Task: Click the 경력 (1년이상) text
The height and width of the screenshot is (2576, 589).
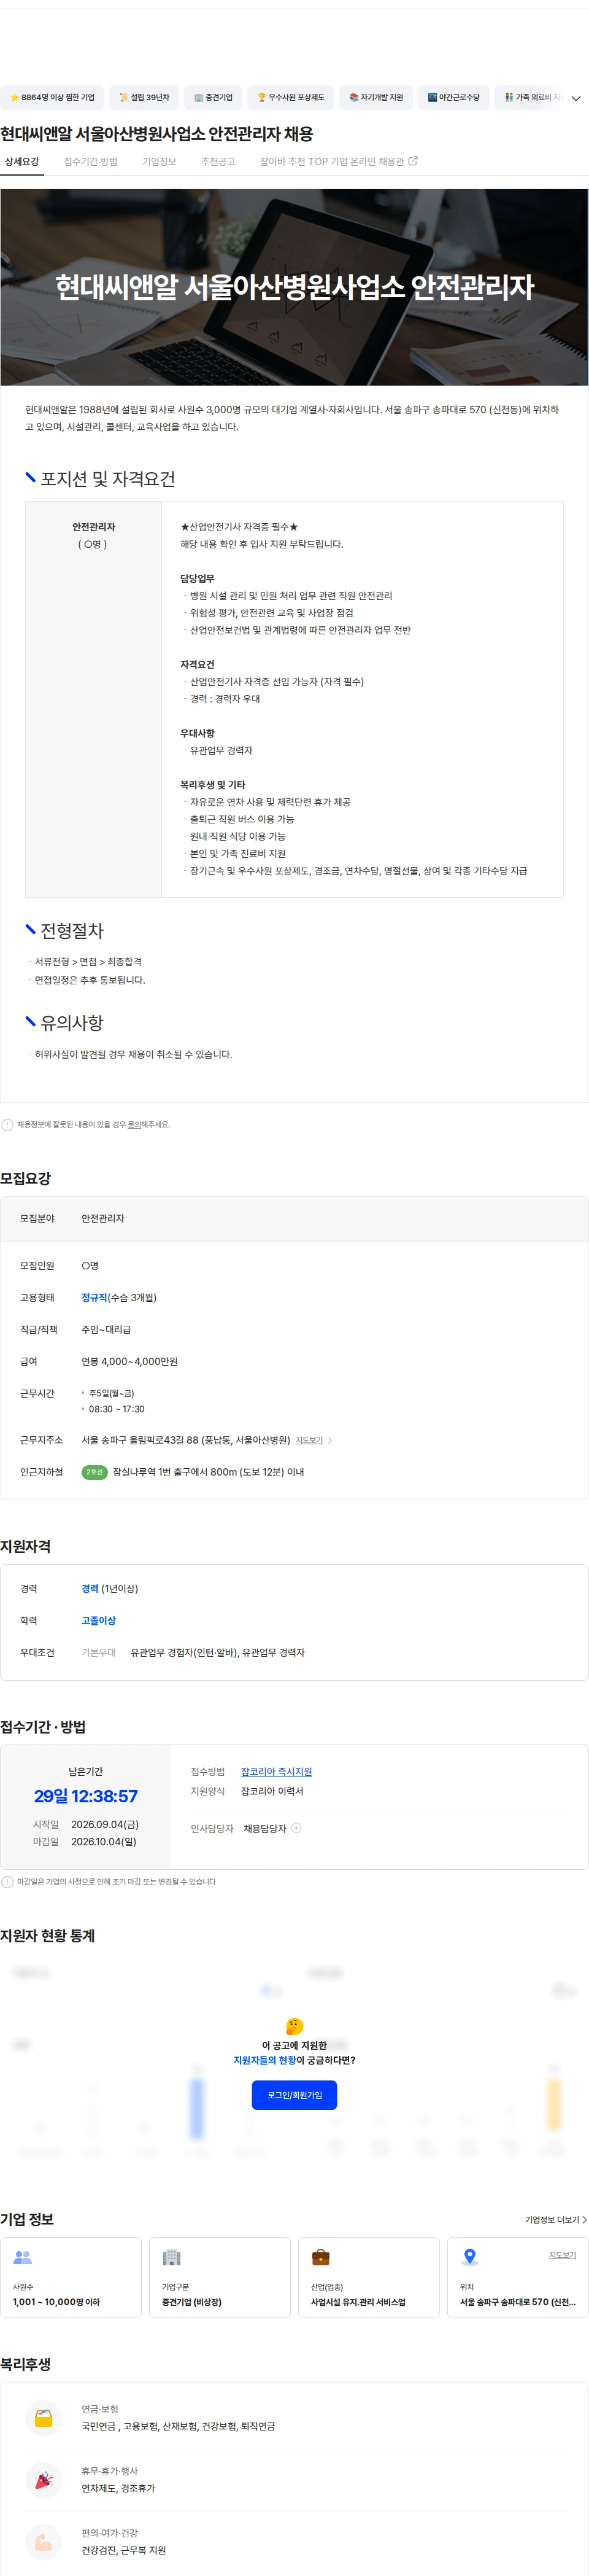Action: pyautogui.click(x=110, y=1588)
